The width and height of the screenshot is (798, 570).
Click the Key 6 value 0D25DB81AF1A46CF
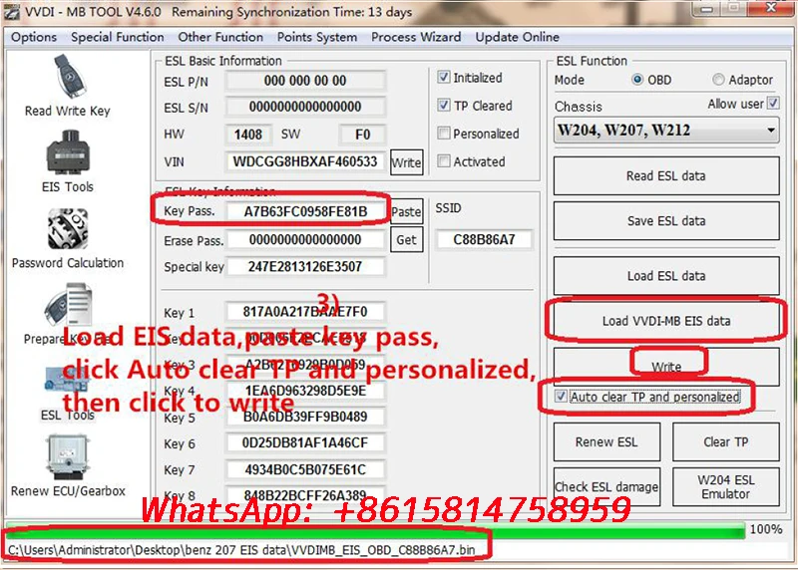tap(305, 442)
